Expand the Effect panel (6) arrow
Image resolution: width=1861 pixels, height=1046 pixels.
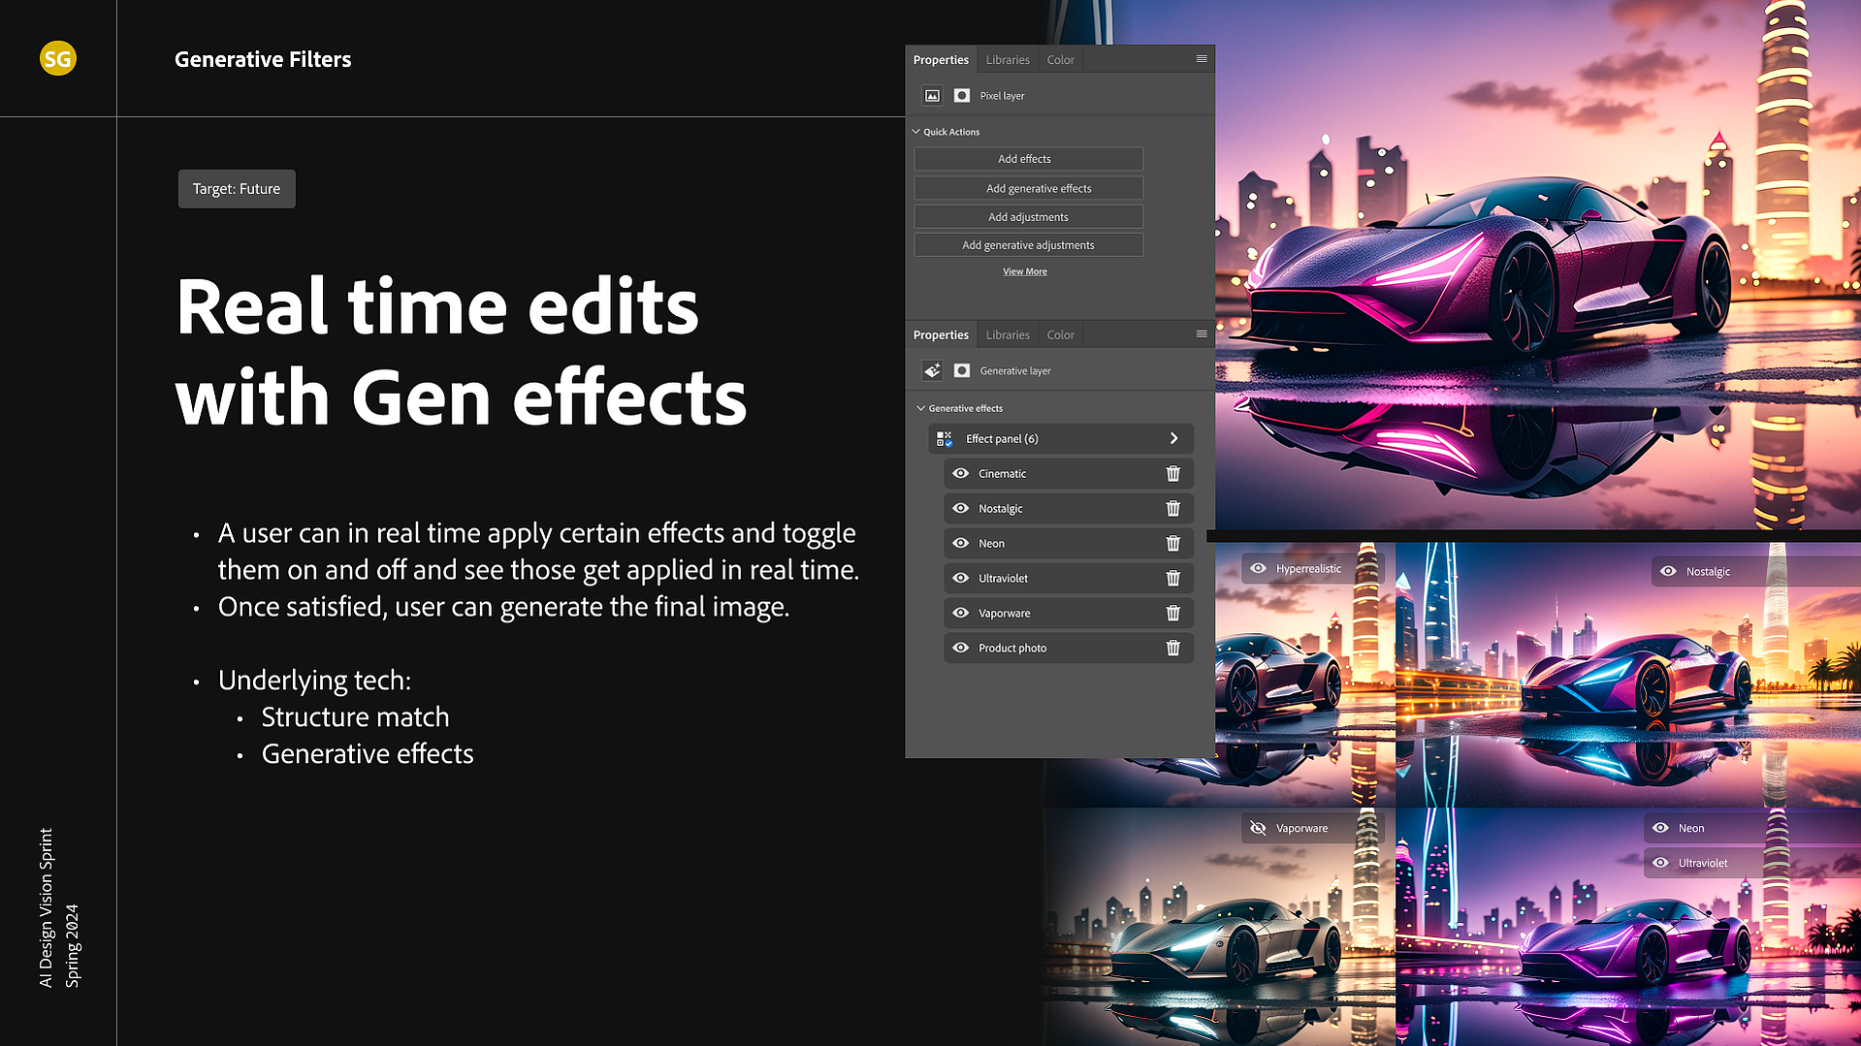pyautogui.click(x=1173, y=439)
